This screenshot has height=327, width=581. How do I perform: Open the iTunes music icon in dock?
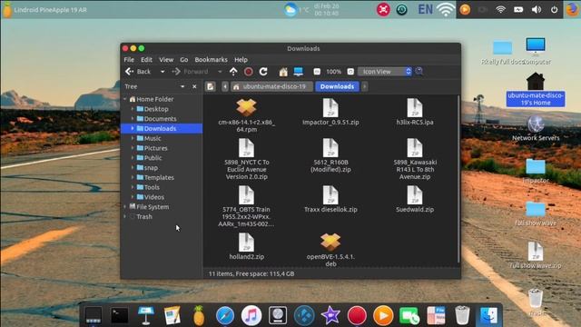251,315
